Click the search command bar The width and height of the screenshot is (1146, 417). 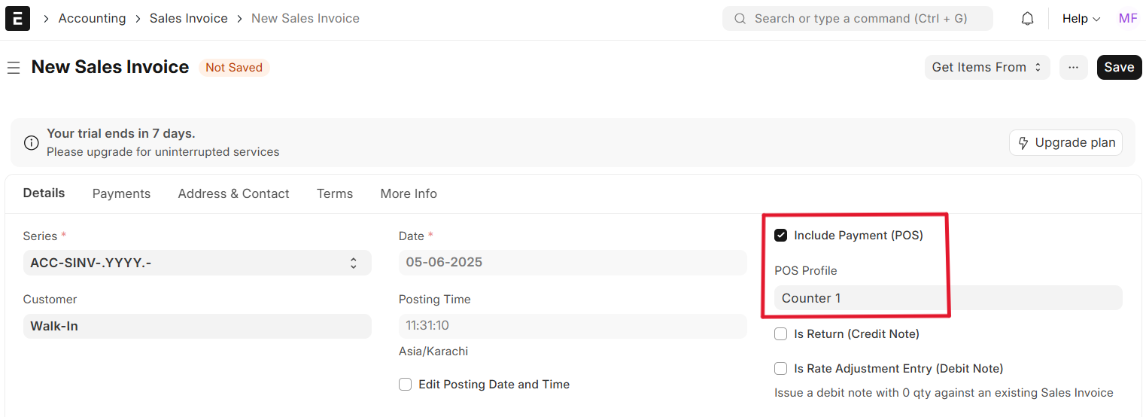(x=857, y=19)
